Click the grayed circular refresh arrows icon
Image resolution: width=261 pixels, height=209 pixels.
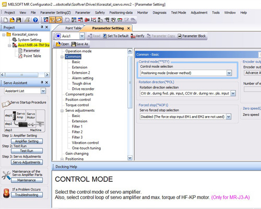[67, 20]
